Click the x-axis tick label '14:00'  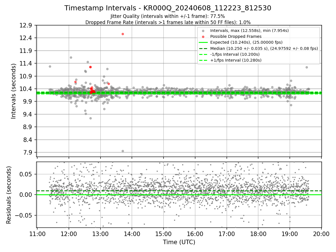[132, 234]
